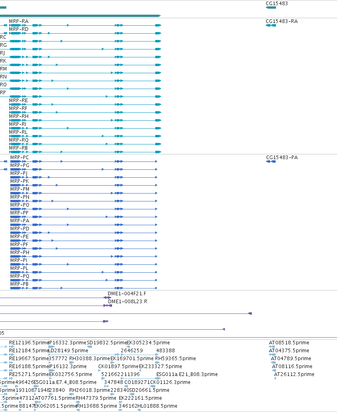The height and width of the screenshot is (412, 337).
Task: Click the MRP-RH transcript label
Action: coord(19,116)
